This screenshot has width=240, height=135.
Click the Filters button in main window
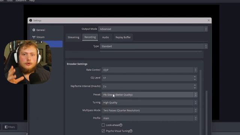click(x=10, y=127)
